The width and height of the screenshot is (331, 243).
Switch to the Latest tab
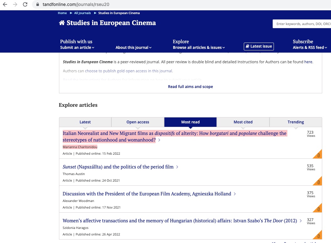[85, 122]
